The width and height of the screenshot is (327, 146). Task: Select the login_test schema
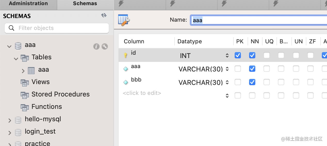[x=40, y=132]
